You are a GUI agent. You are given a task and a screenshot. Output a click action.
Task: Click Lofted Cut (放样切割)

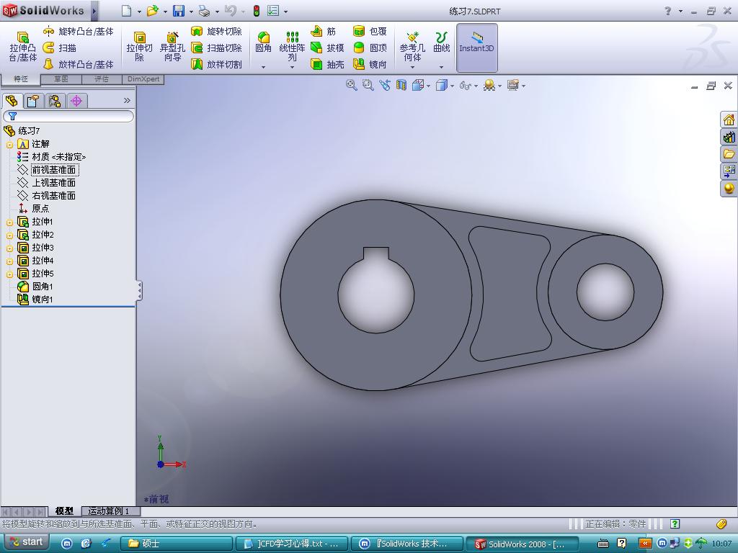(216, 64)
